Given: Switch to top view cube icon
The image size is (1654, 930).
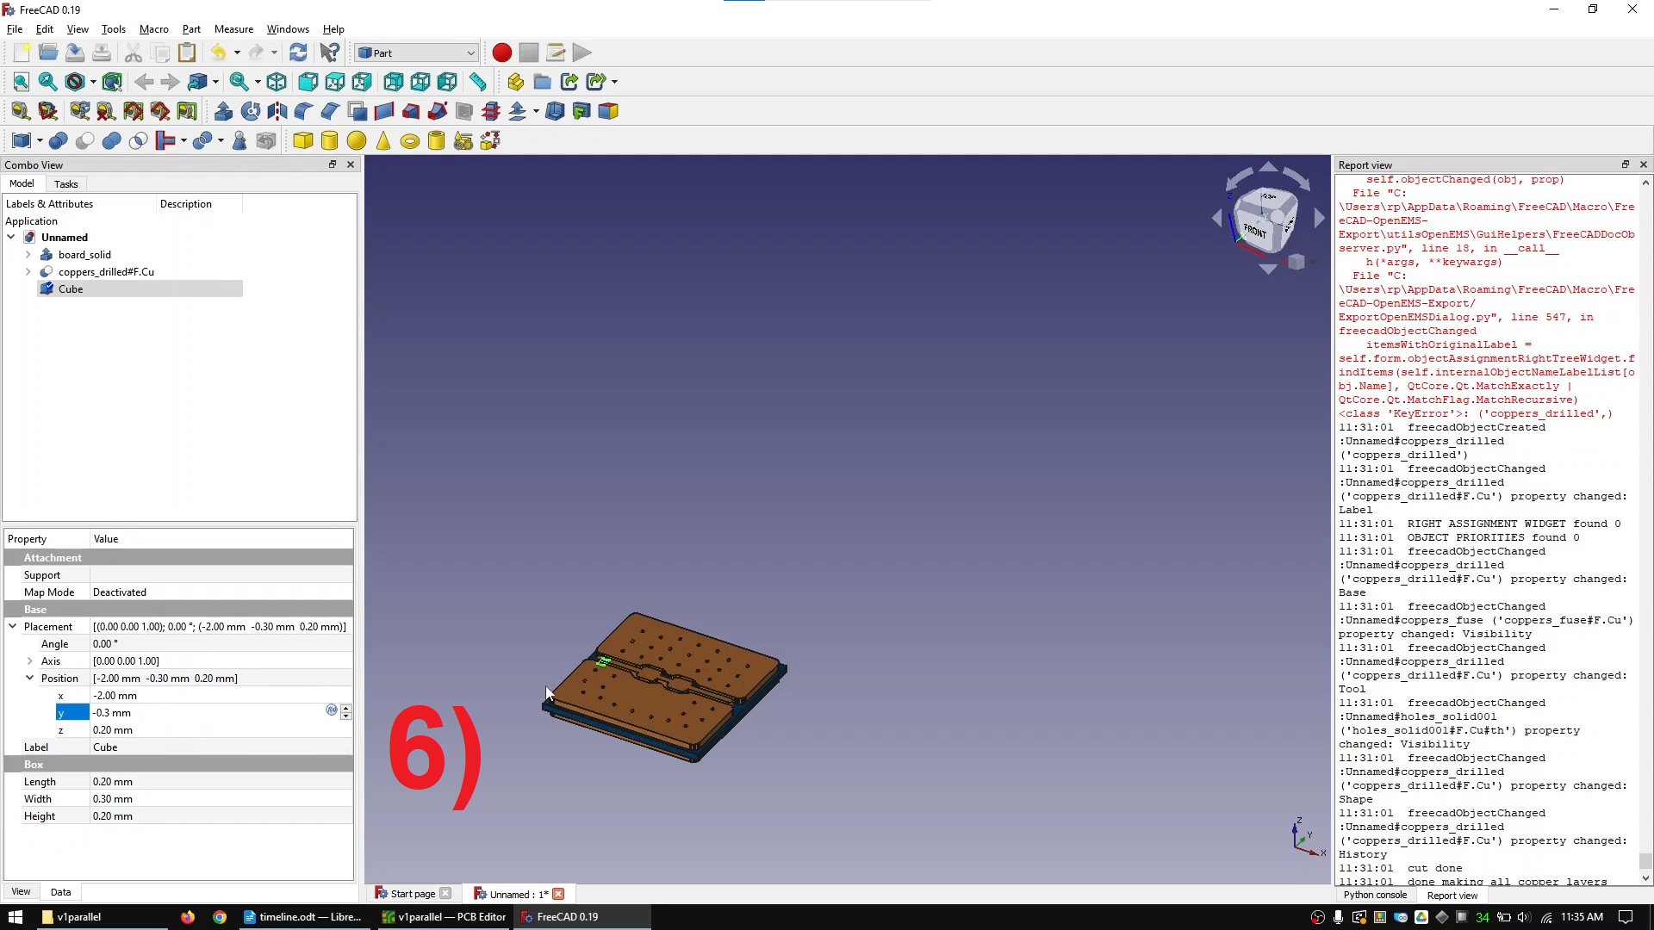Looking at the screenshot, I should 335,82.
